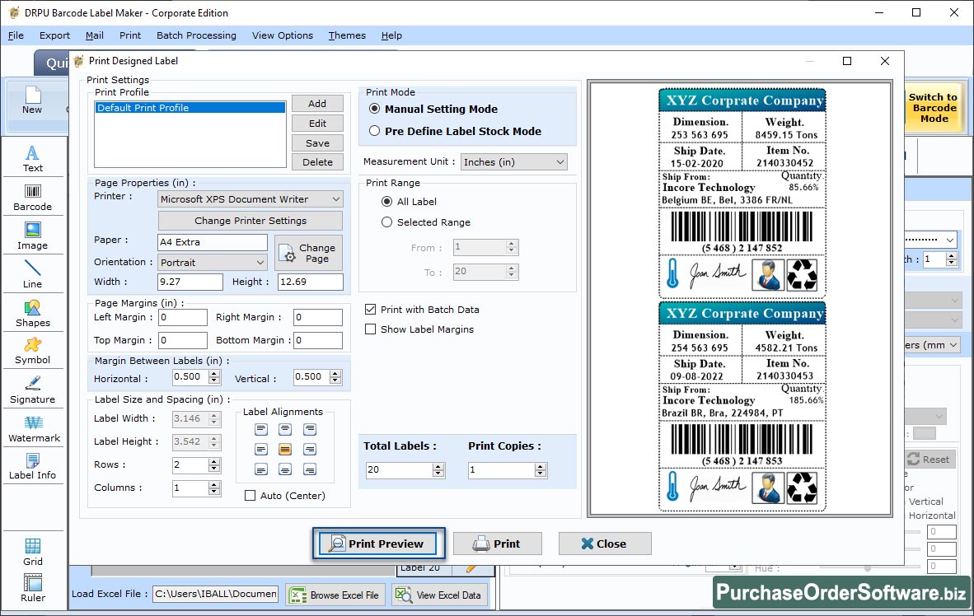Click the Paper size field
This screenshot has width=974, height=616.
pos(213,242)
